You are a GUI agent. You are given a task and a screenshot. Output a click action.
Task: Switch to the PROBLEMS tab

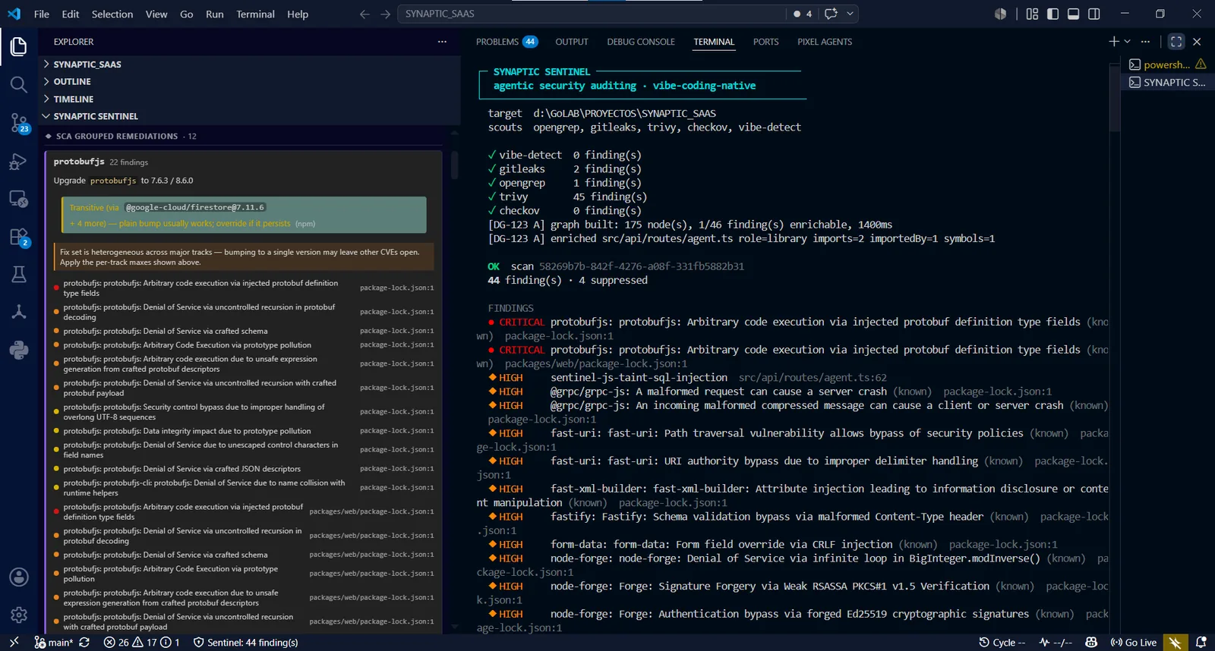coord(507,42)
